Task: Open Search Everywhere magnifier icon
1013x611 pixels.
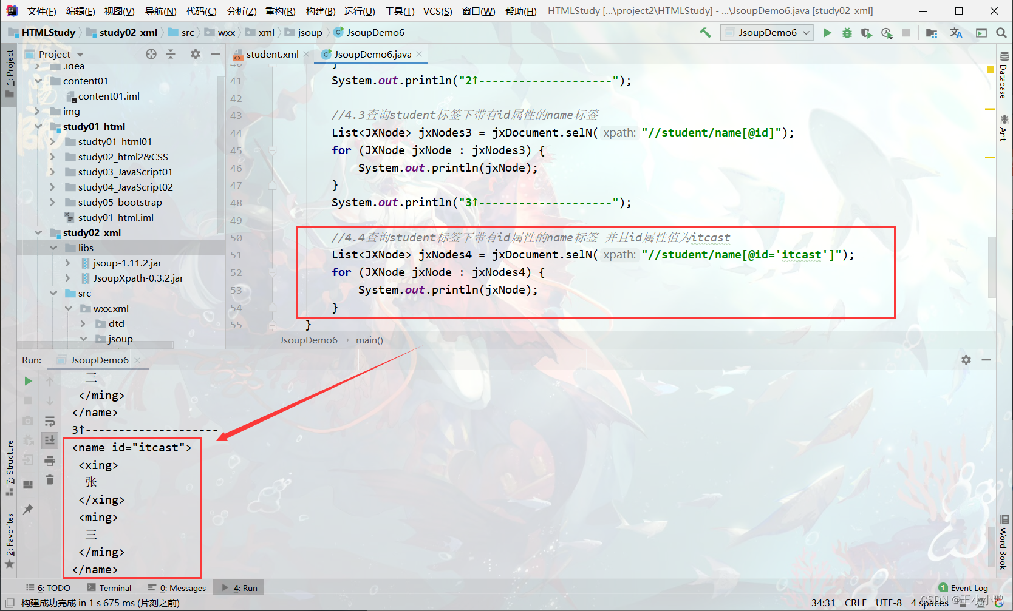Action: point(1002,33)
